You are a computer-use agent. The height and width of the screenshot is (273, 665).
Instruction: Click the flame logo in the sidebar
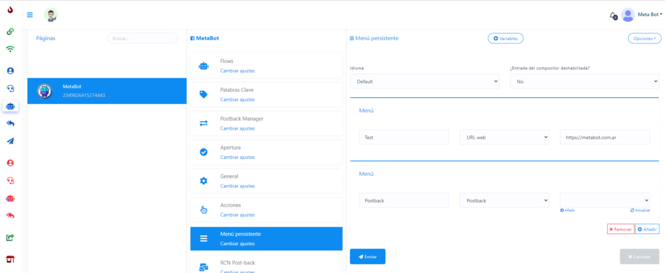(10, 9)
